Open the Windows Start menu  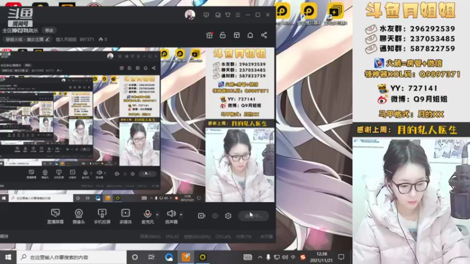[x=8, y=257]
